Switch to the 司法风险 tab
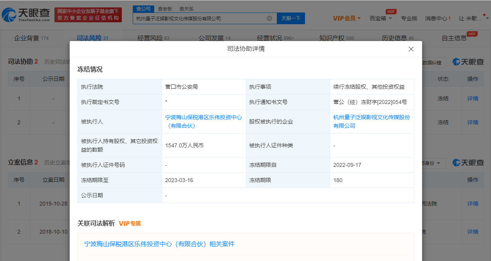Viewport: 491px width, 261px height. [92, 38]
